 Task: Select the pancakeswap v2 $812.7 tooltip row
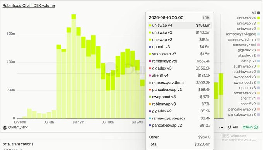(x=179, y=126)
